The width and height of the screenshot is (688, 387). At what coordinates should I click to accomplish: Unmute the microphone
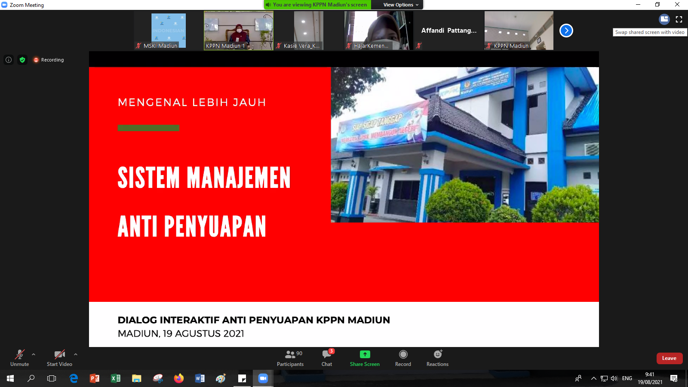click(x=20, y=358)
